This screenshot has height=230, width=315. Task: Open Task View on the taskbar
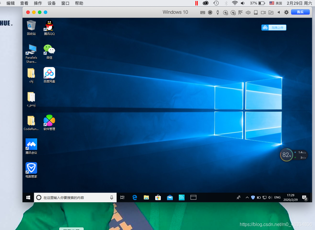click(122, 197)
